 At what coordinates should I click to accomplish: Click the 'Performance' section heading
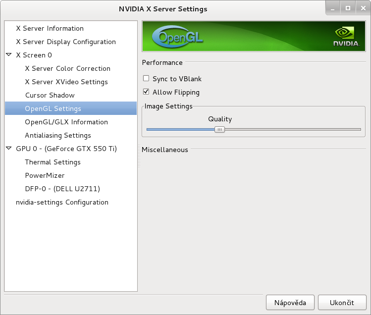(162, 62)
